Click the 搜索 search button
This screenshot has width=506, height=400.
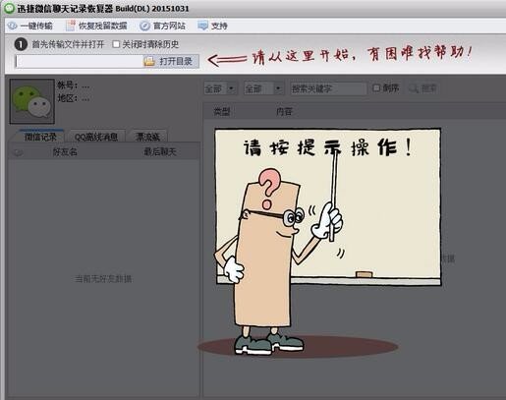pos(423,88)
